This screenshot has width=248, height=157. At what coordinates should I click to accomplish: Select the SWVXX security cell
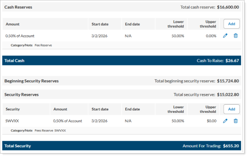click(12, 121)
